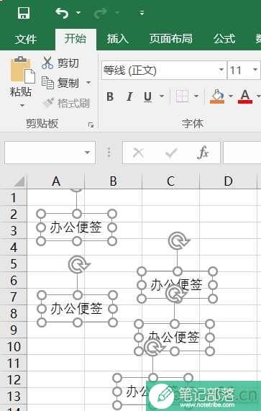Image resolution: width=261 pixels, height=411 pixels.
Task: Open the 文件 tab
Action: click(26, 40)
